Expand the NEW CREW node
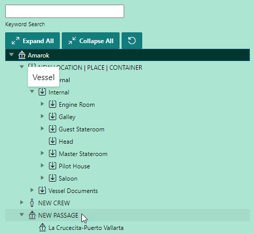Viewport: 253px width, 233px height. 22,202
